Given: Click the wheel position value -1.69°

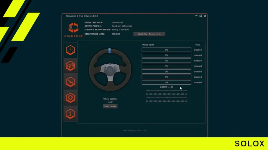Looking at the screenshot, I should 110,102.
